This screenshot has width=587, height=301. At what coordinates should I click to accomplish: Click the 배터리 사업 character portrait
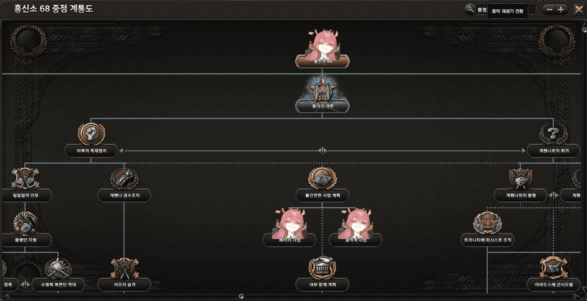[x=289, y=223]
